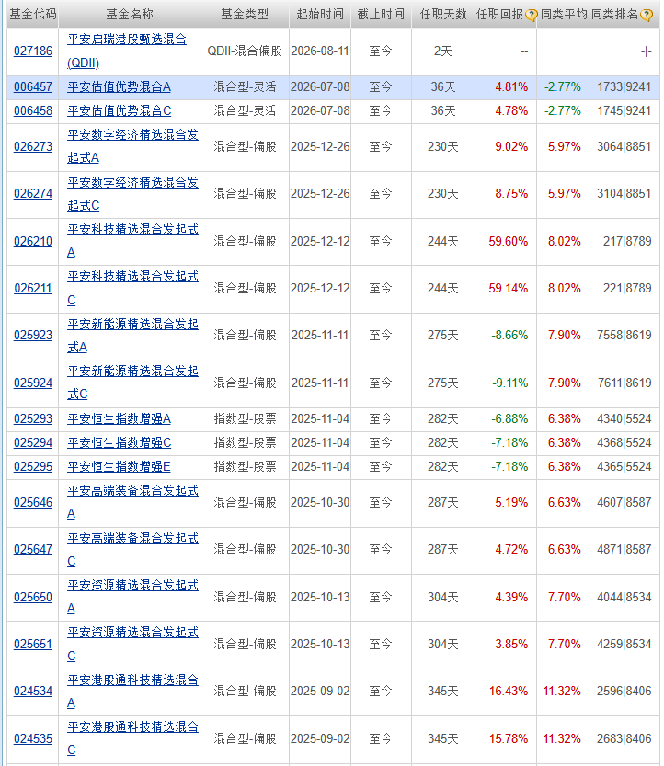
Task: Open fund code 025293 link
Action: (x=33, y=419)
